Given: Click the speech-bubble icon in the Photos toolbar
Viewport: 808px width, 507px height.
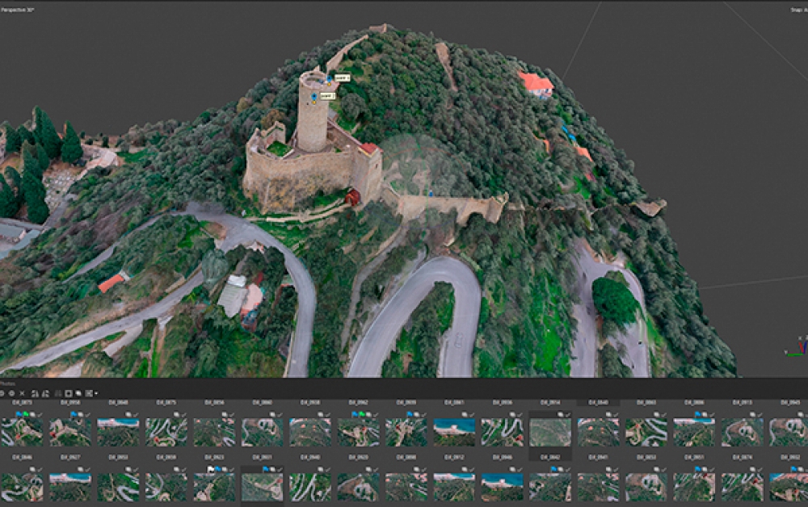Looking at the screenshot, I should click(x=78, y=393).
